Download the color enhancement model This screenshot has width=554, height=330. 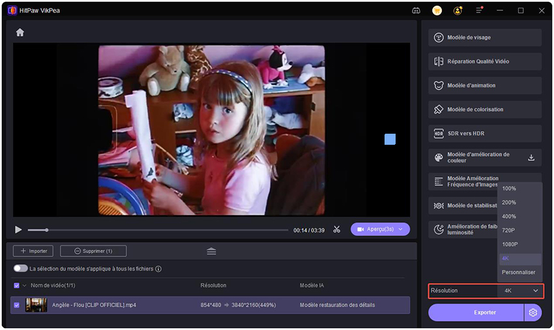(531, 157)
